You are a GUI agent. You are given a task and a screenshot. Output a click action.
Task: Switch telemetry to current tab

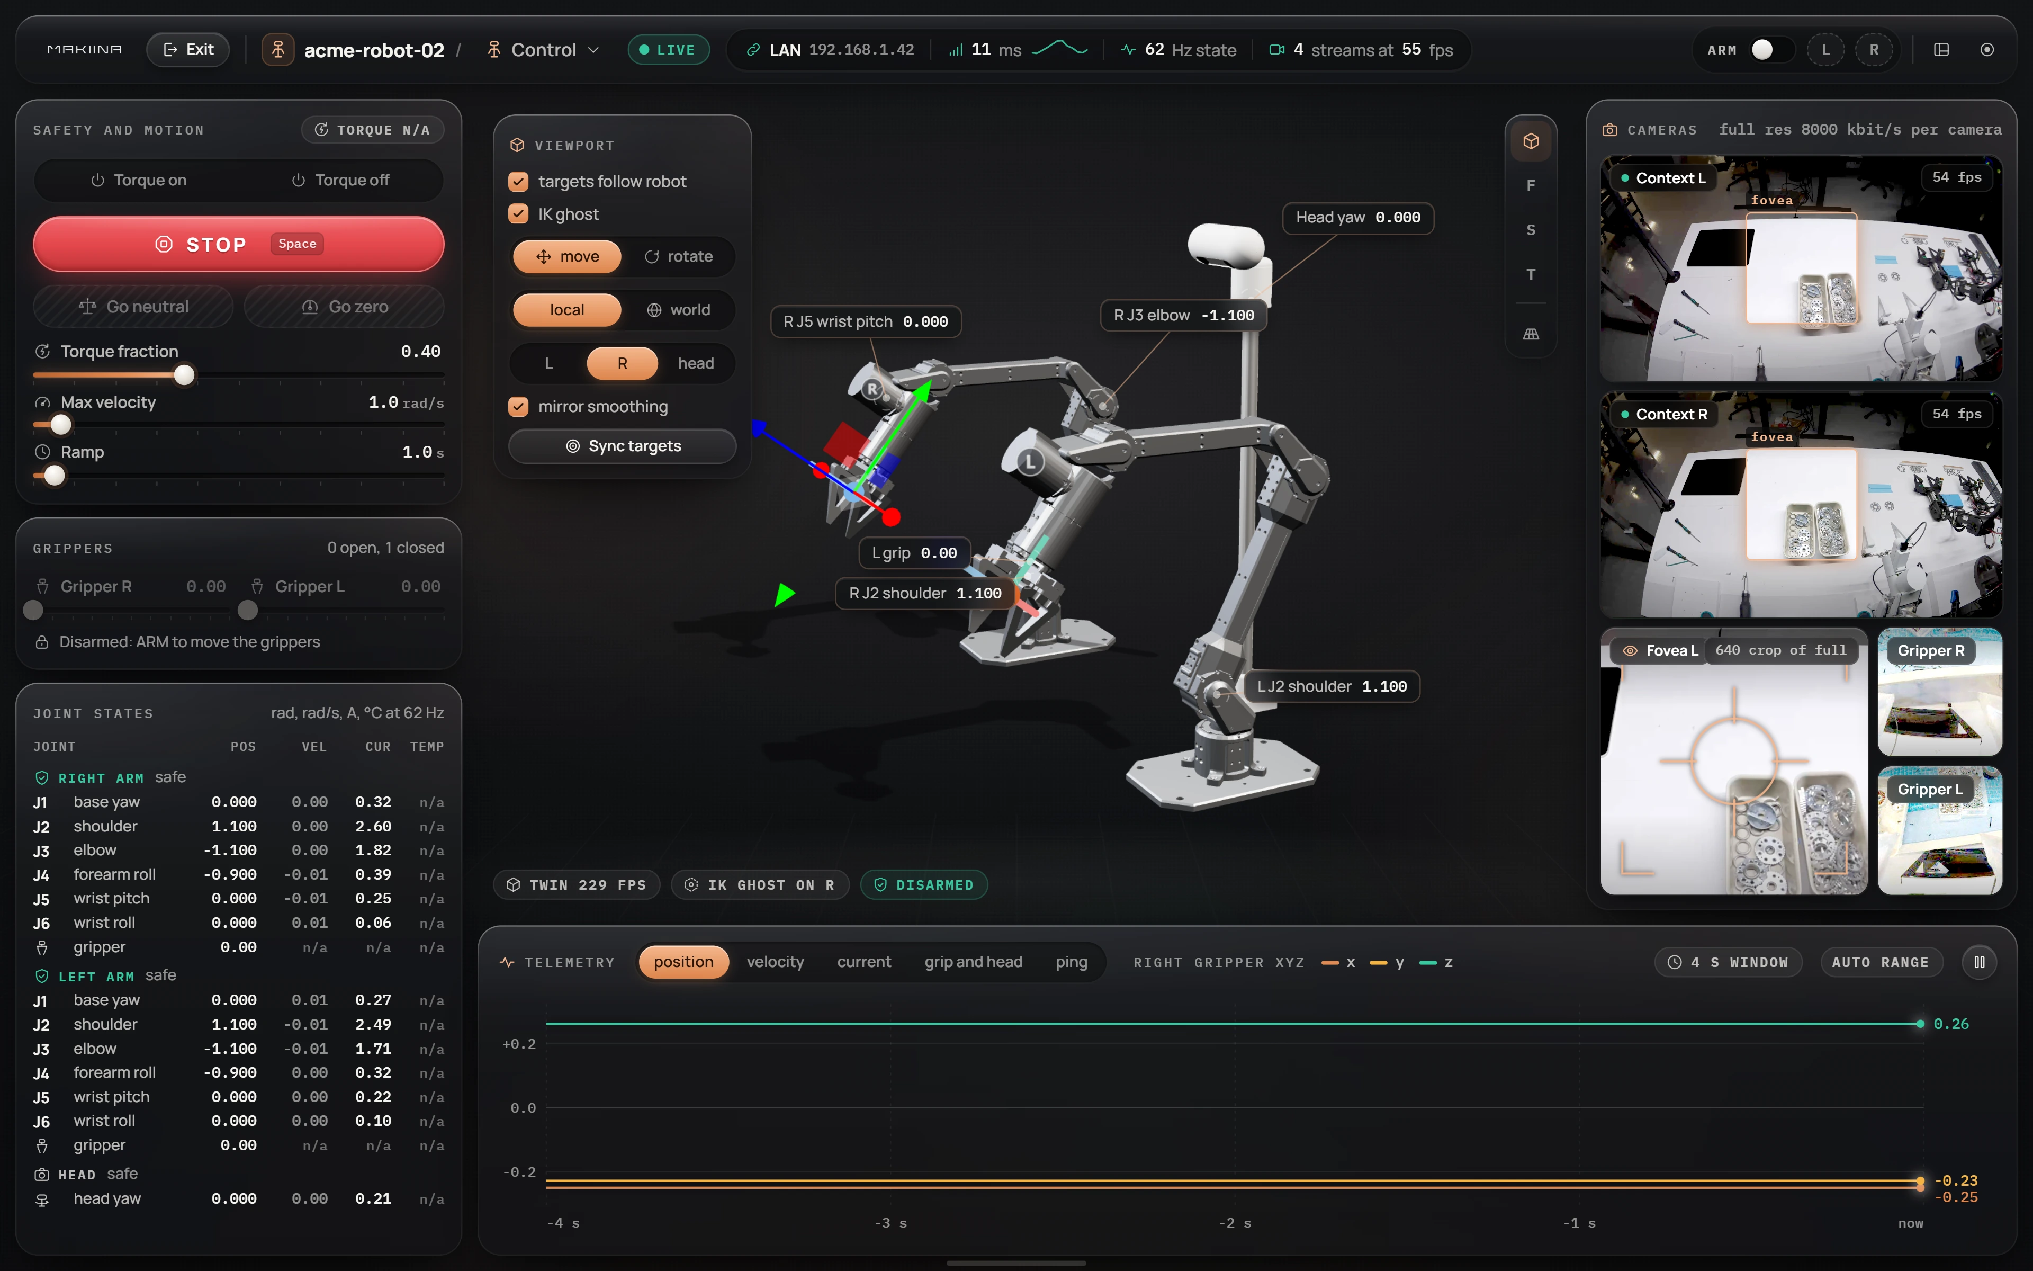[x=863, y=962]
